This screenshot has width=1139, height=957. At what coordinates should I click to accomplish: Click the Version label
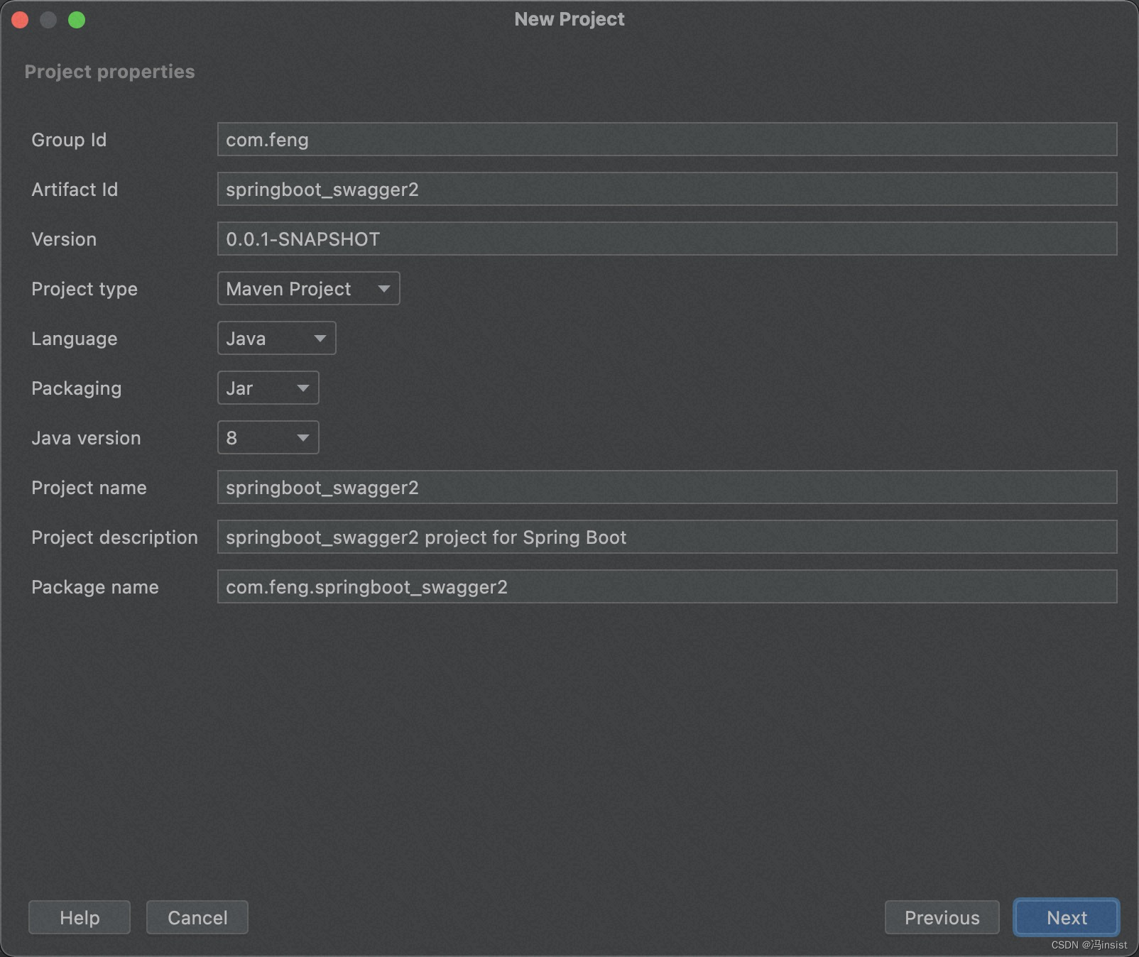(64, 239)
